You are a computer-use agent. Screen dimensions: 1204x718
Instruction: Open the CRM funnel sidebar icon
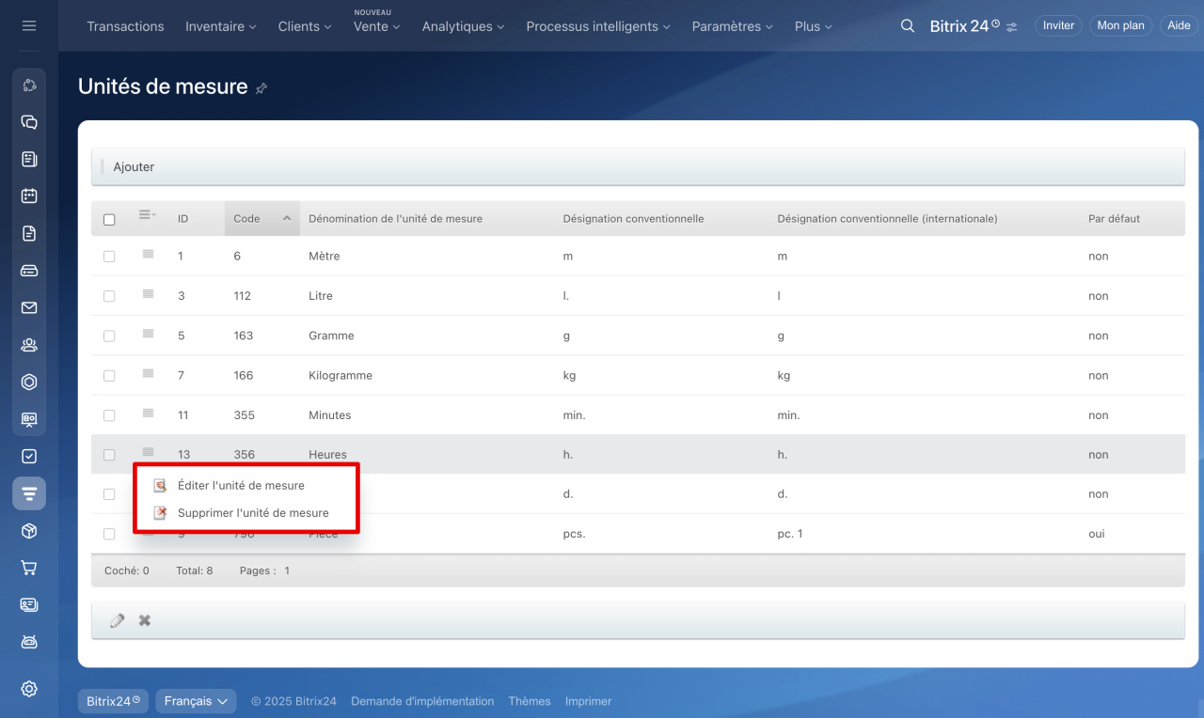pos(29,493)
